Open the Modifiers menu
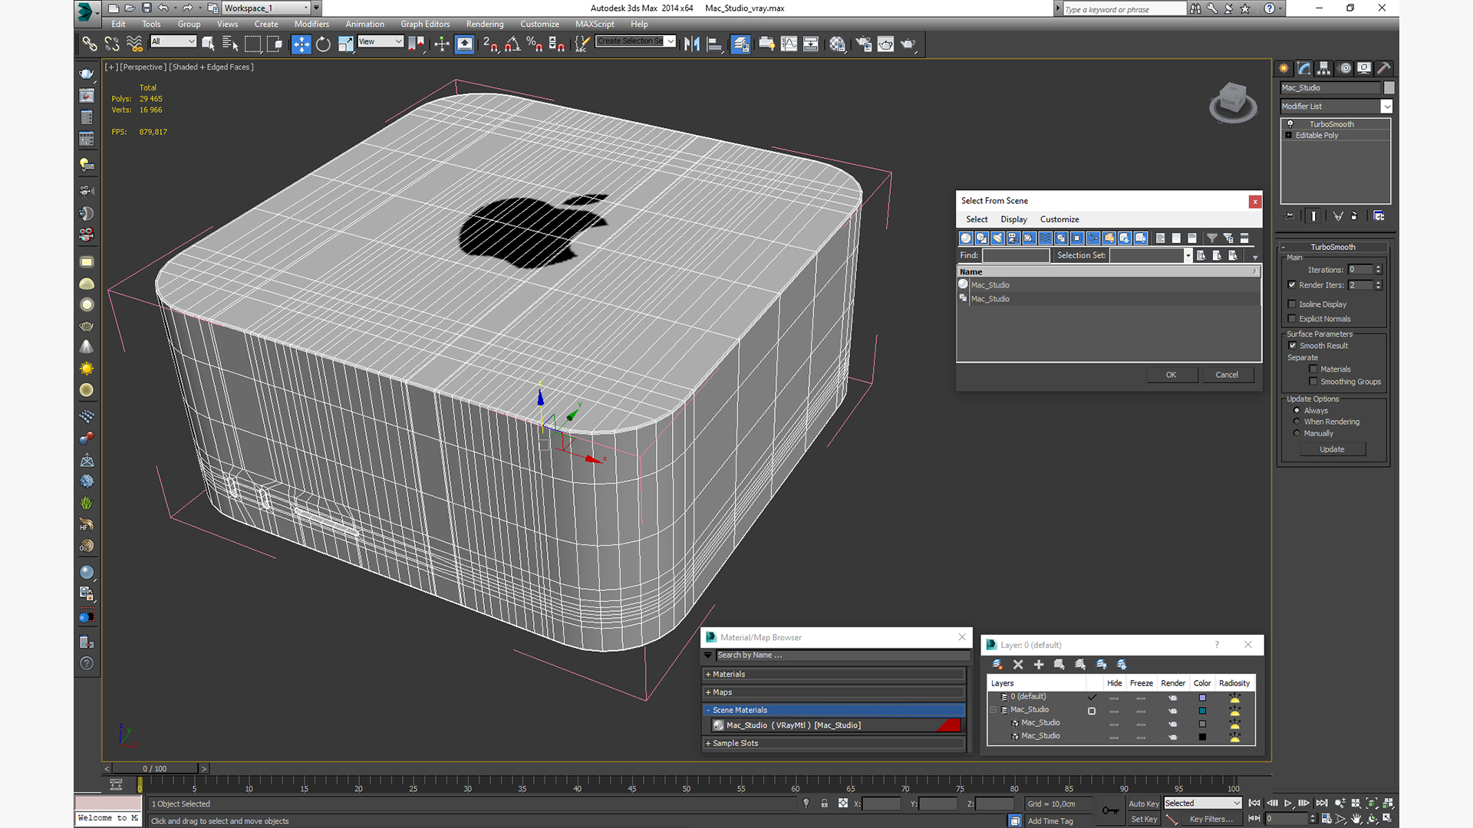 point(311,25)
